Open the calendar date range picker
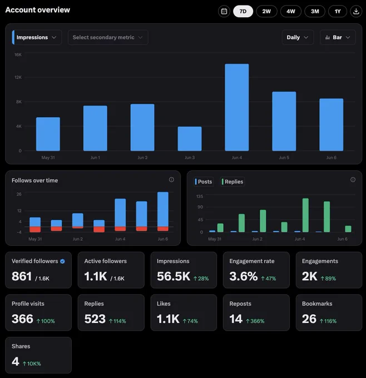The image size is (366, 378). [224, 11]
